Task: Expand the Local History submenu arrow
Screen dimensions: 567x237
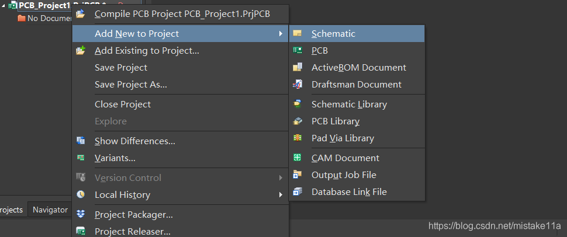Action: coord(281,195)
